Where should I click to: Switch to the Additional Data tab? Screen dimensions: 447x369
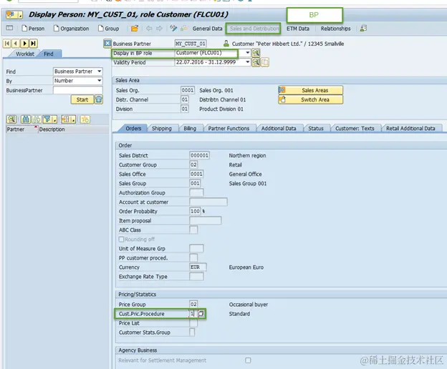point(279,128)
